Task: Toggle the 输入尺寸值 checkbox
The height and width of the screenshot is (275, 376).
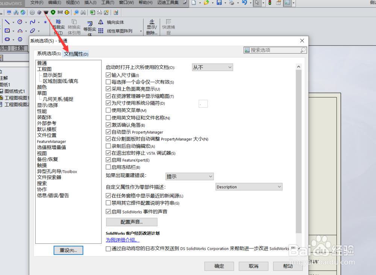Action: (108, 75)
